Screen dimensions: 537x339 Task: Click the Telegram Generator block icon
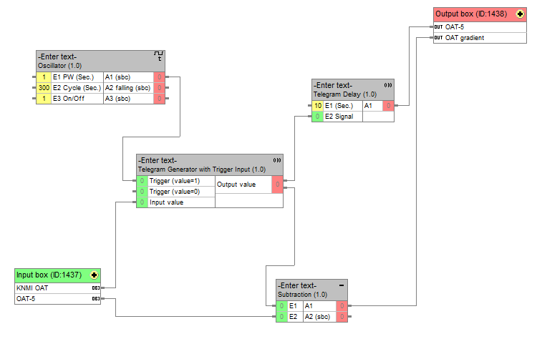[x=276, y=160]
